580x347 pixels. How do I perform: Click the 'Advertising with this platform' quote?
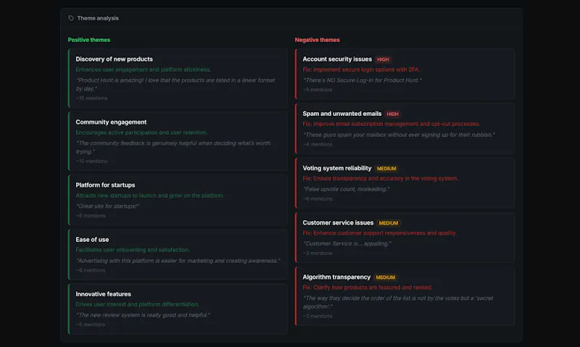(x=178, y=261)
